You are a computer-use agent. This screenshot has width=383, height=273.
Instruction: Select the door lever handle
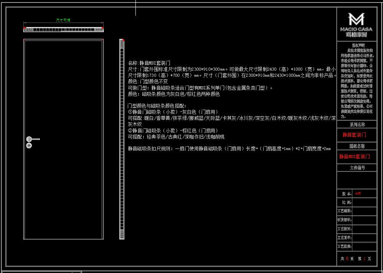point(32,139)
